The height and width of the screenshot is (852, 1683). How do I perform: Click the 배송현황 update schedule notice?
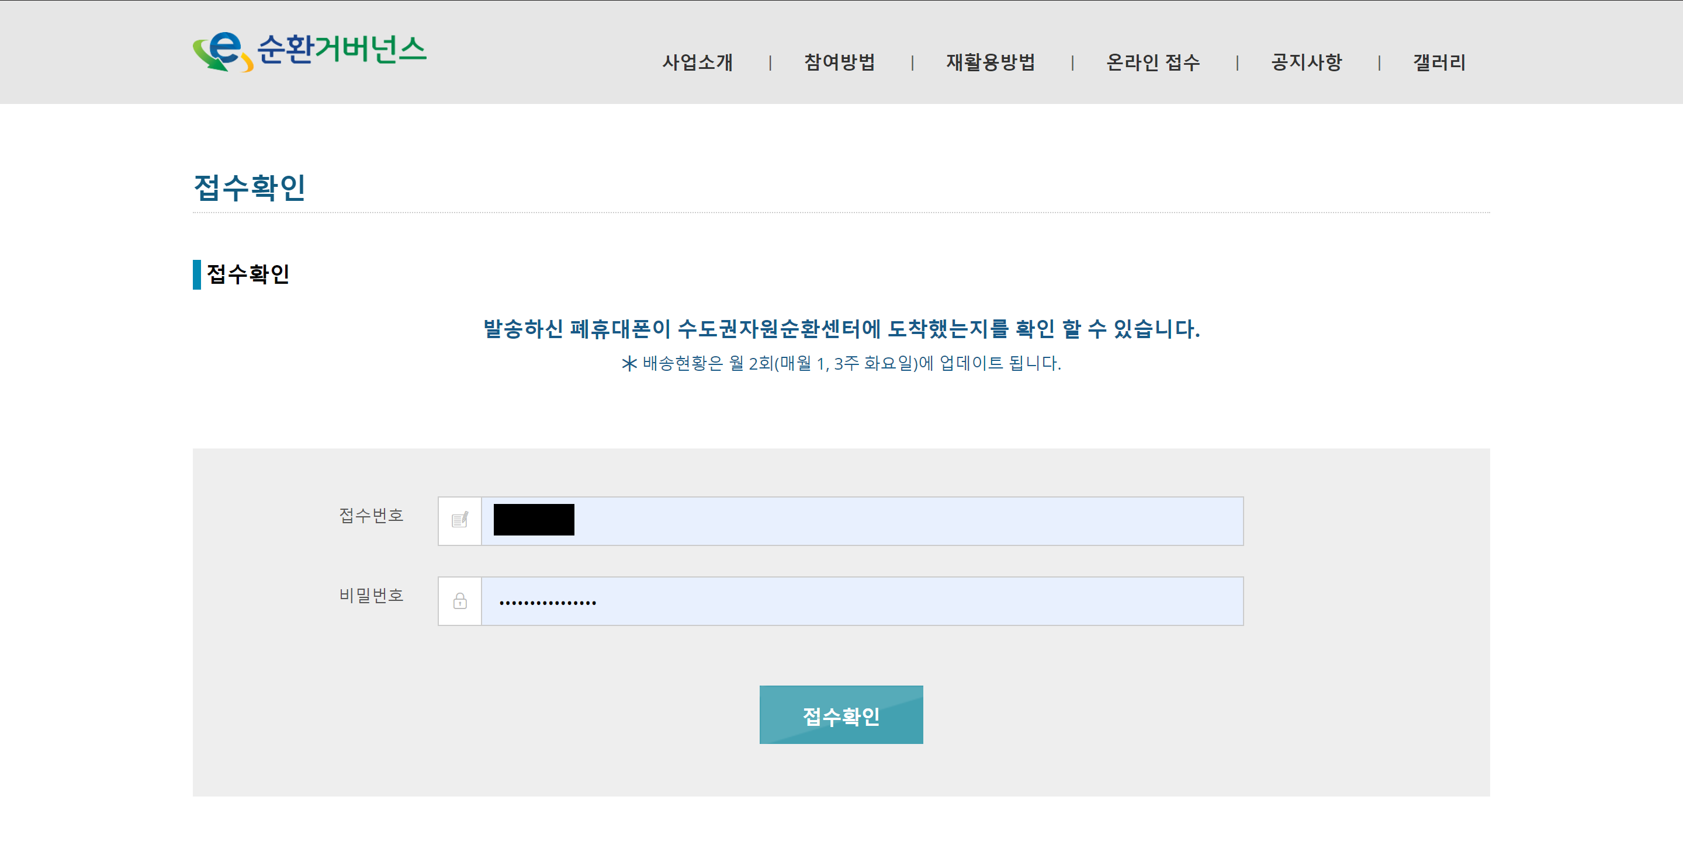click(x=841, y=363)
